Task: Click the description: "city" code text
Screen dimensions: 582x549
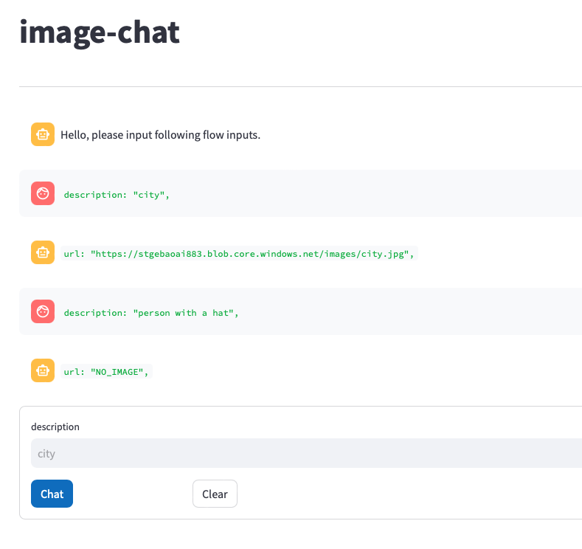Action: [117, 195]
